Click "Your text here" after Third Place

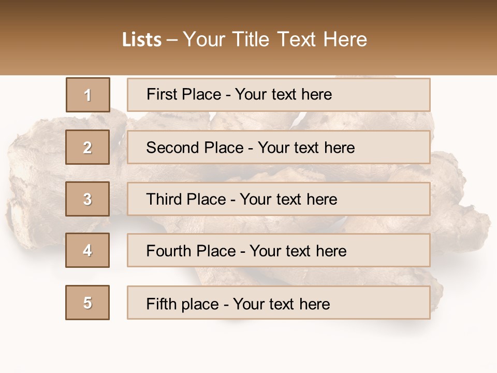tap(288, 199)
